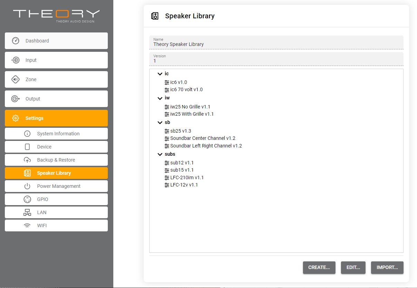Collapse the ic group chevron

click(160, 74)
